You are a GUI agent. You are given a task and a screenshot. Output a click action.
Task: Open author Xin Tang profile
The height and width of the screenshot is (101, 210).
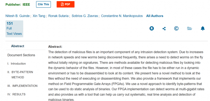pos(39,16)
